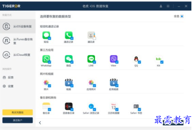This screenshot has width=194, height=130.
Task: Uncheck the checkbox on 通话记录 icon
Action: (72, 38)
